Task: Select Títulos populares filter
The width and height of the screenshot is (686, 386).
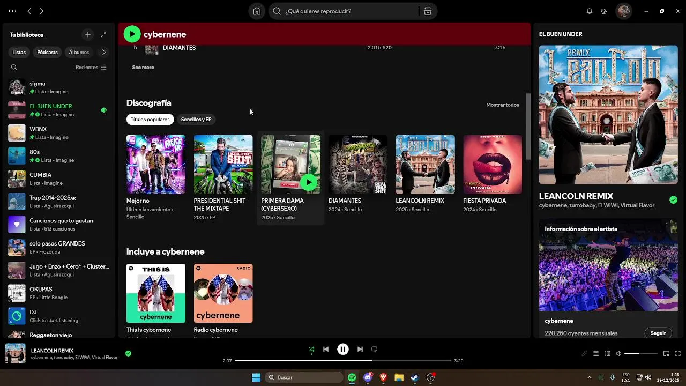Action: click(x=150, y=120)
